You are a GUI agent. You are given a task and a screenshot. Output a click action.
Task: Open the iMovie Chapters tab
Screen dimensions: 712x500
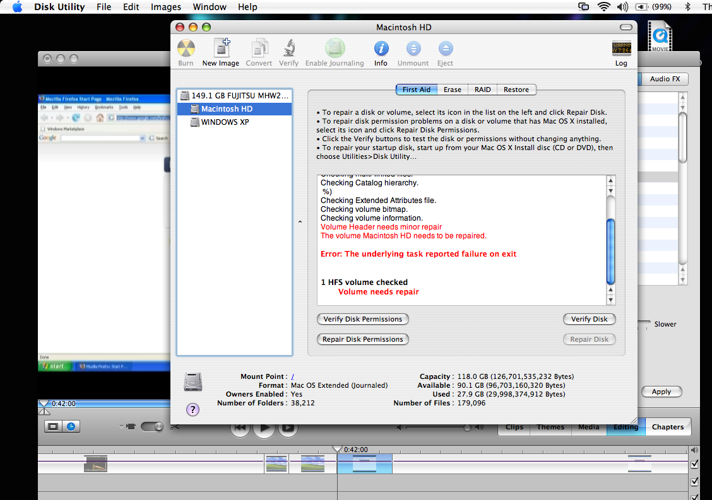click(x=668, y=427)
